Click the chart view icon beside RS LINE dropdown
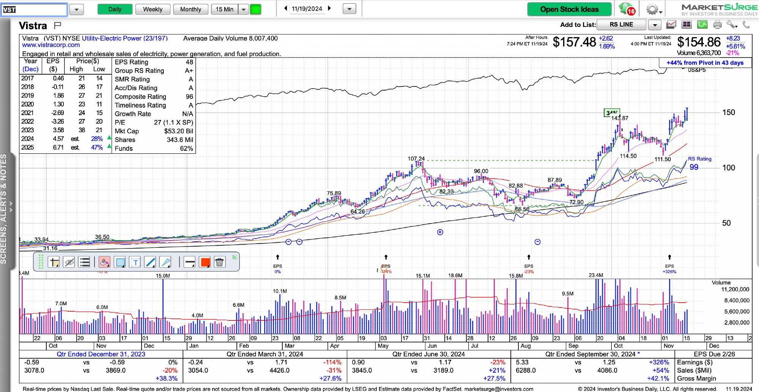The width and height of the screenshot is (759, 392). 671,25
